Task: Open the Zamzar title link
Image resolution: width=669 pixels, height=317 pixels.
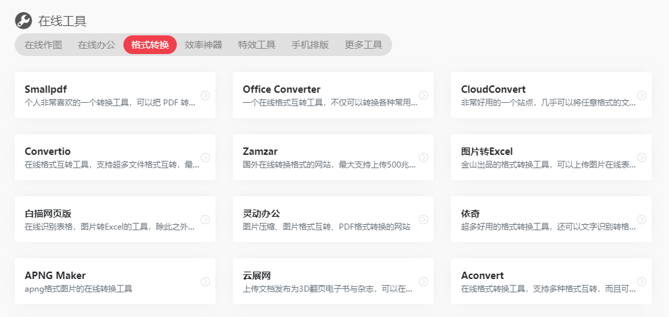Action: [x=260, y=151]
